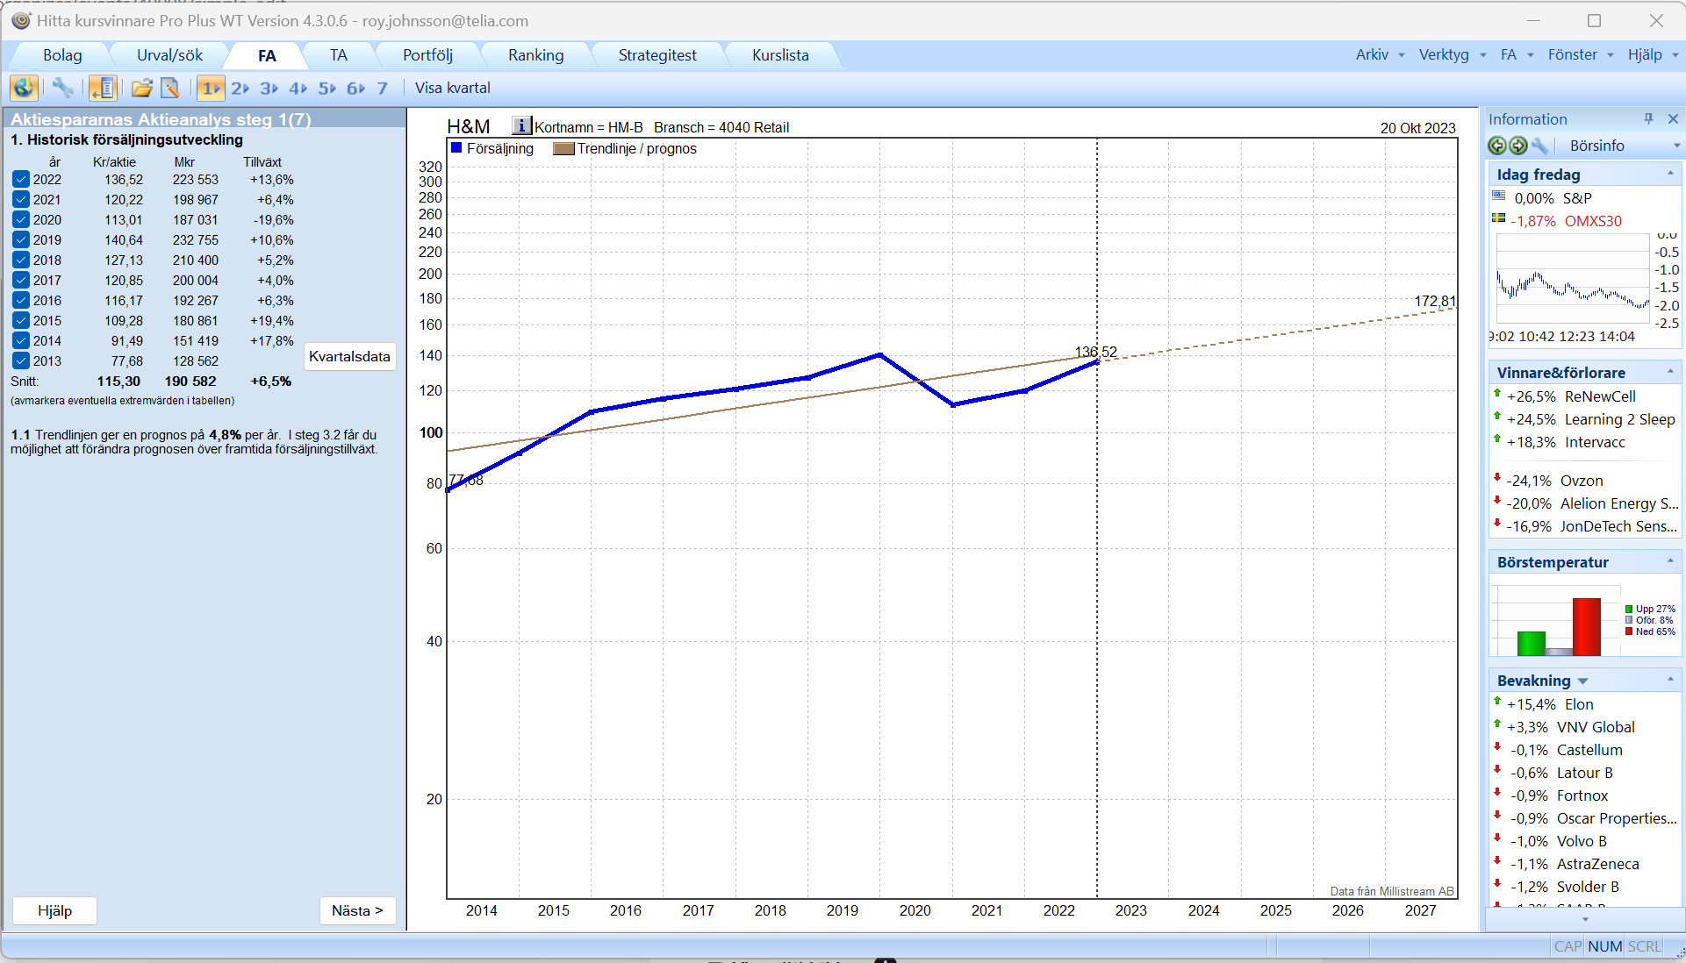This screenshot has width=1686, height=963.
Task: Click the blue Försäljning legend swatch
Action: (x=456, y=148)
